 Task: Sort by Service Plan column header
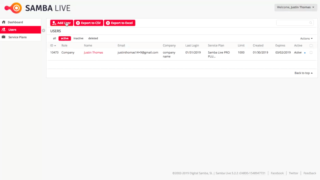pyautogui.click(x=216, y=46)
